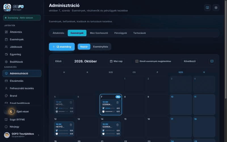227x142 pixels.
Task: Click Események sidebar calendar icon
Action: 6,39
